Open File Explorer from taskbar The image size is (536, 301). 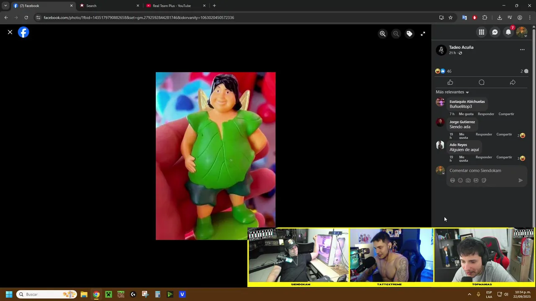84,294
